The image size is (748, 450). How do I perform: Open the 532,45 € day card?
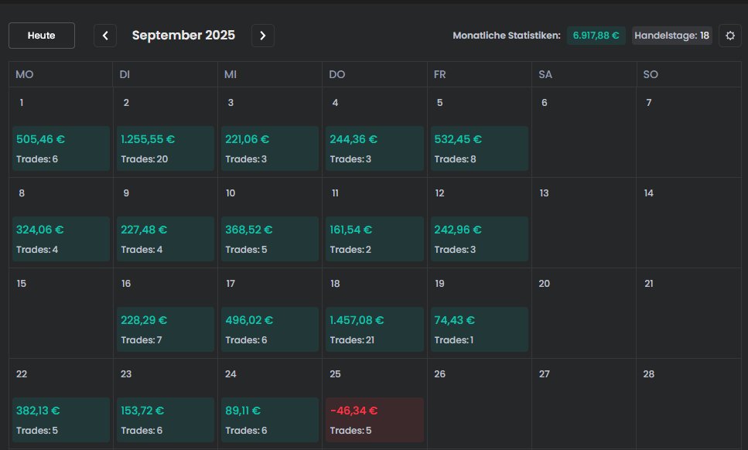point(480,148)
